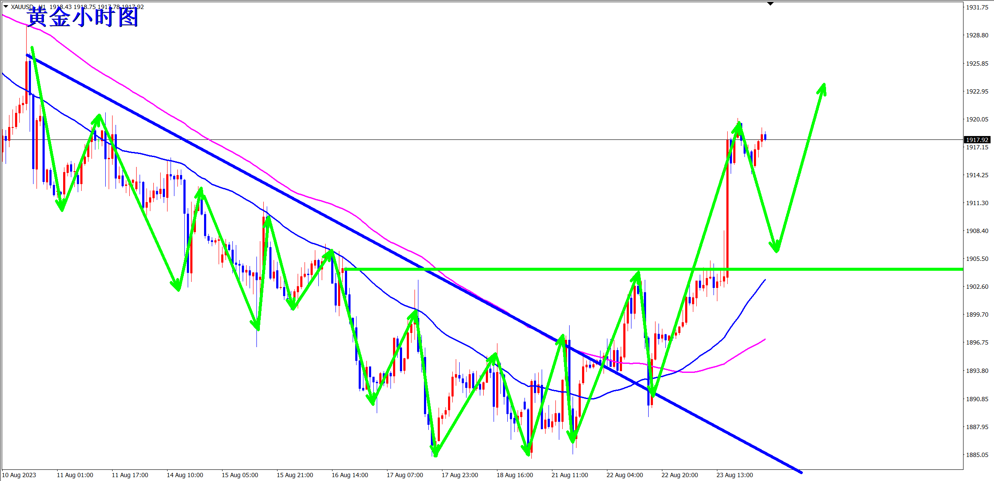This screenshot has width=994, height=481.
Task: Click the 1896.75 price axis label
Action: click(977, 342)
